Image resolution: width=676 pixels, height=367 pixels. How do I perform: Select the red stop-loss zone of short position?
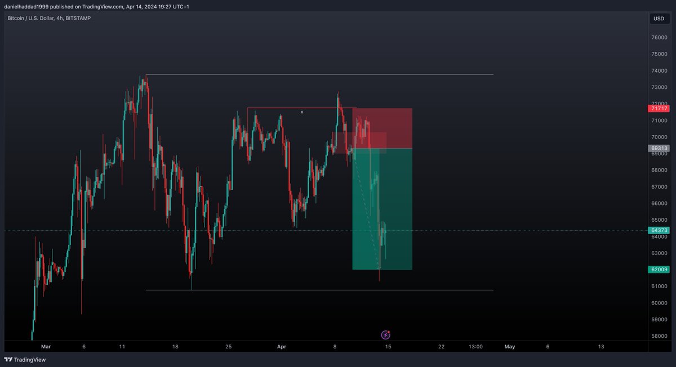point(383,128)
